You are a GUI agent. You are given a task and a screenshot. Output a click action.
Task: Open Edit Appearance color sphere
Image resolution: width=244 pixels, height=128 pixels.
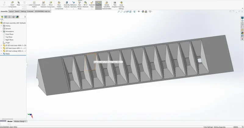coord(143,12)
